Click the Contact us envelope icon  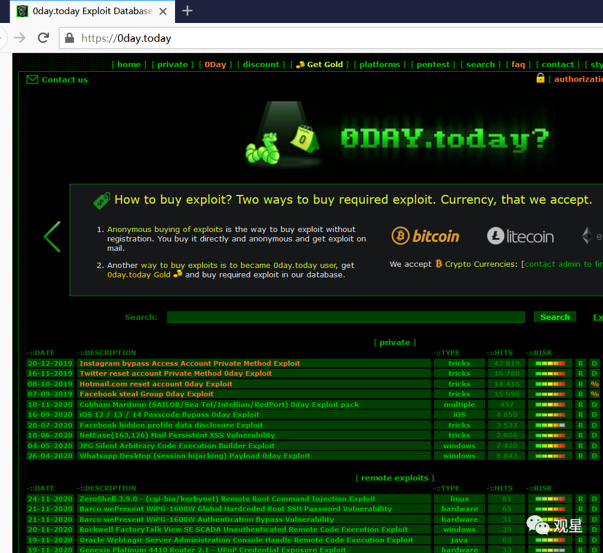pos(32,80)
